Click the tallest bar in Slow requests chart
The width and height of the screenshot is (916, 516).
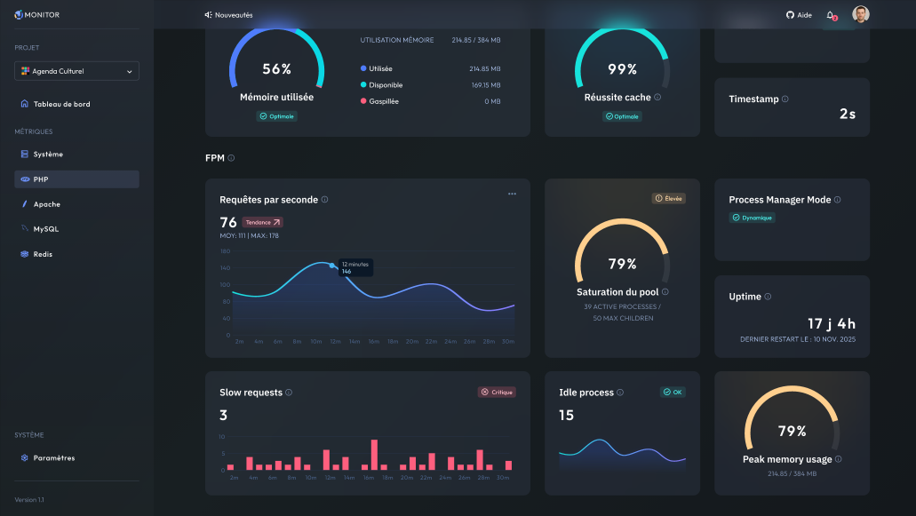[x=374, y=455]
